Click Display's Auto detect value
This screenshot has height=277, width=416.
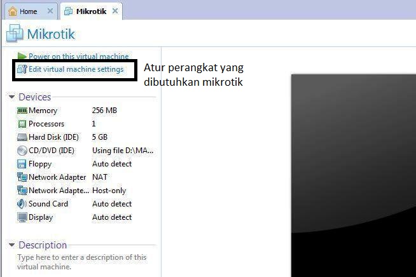coord(112,217)
